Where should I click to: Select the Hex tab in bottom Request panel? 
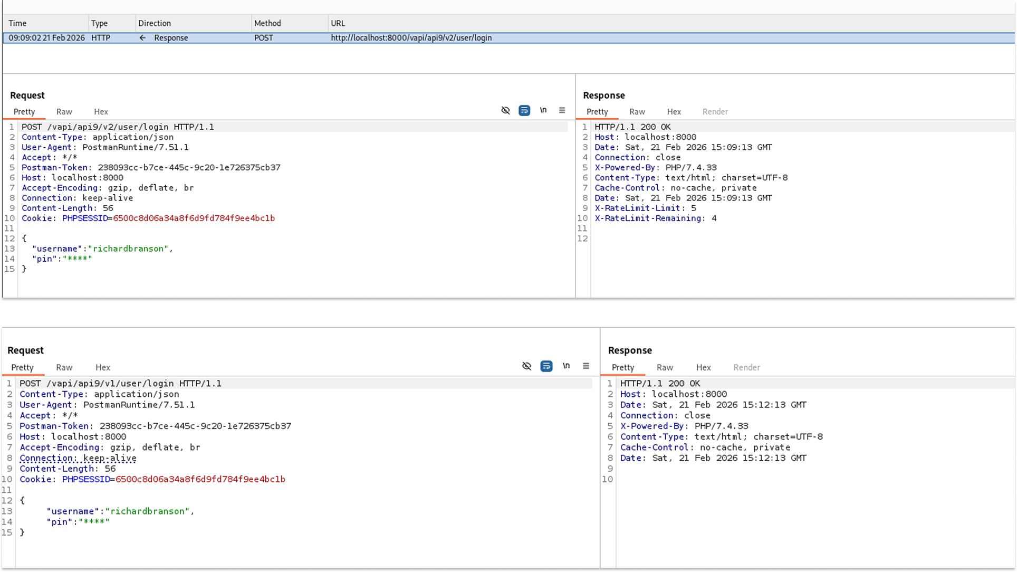(x=102, y=367)
